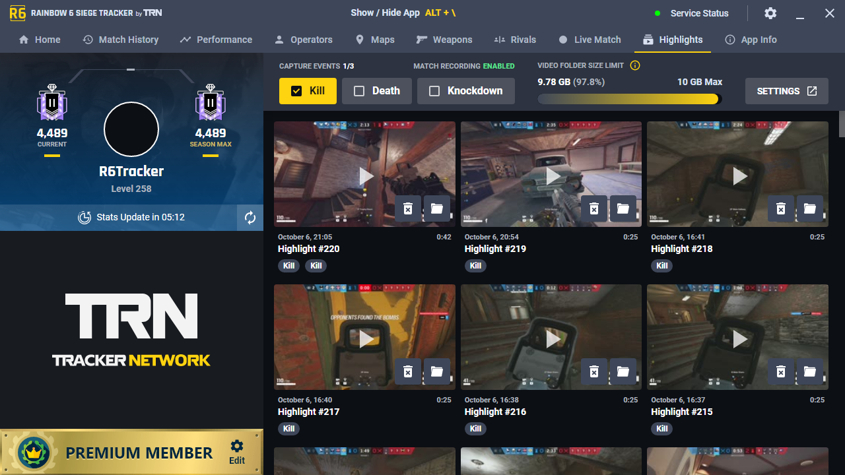845x475 pixels.
Task: Open folder for Highlight #219
Action: [x=623, y=208]
